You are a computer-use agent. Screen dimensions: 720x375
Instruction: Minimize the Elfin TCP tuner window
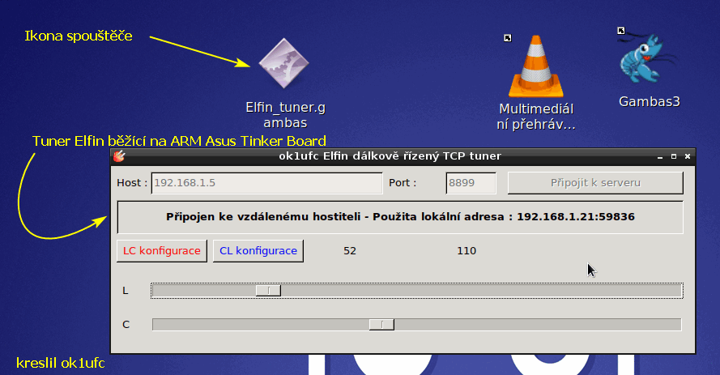coord(659,156)
